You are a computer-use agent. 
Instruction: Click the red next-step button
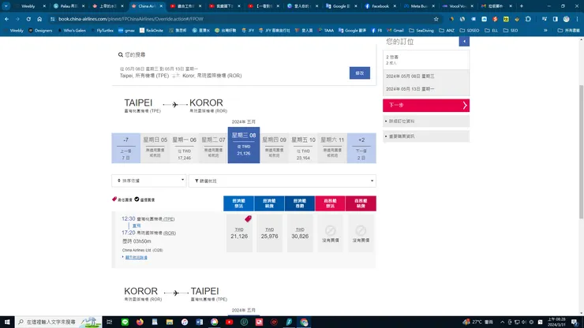[426, 106]
